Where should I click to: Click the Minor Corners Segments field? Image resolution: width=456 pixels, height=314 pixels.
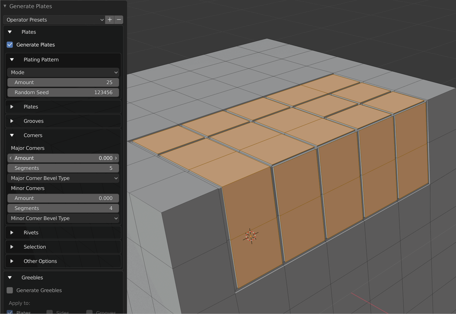click(x=63, y=208)
